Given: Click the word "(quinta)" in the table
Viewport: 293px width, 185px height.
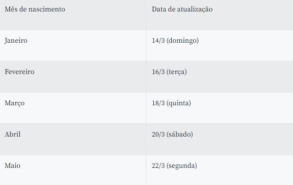Looking at the screenshot, I should (x=179, y=103).
